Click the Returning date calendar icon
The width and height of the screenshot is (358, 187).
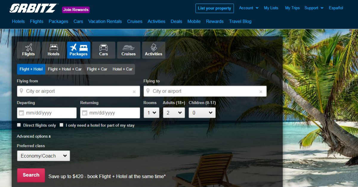pos(84,113)
